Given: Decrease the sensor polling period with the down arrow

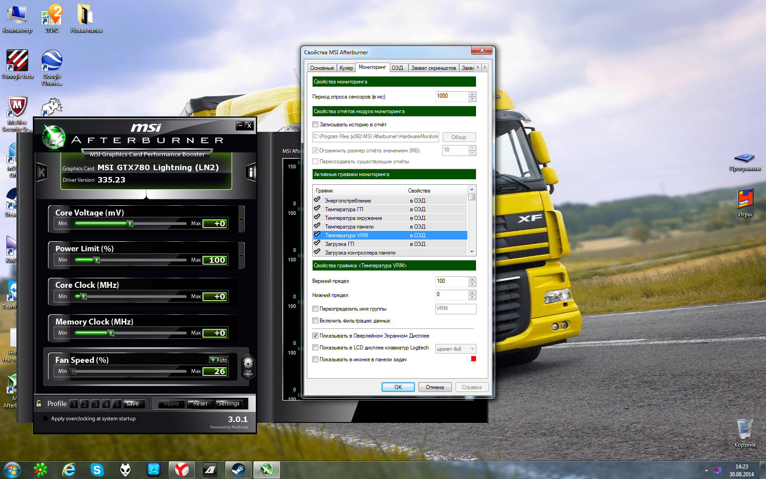Looking at the screenshot, I should pyautogui.click(x=472, y=99).
